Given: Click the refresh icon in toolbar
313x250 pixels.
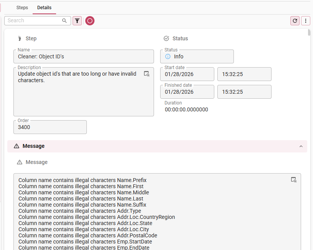Looking at the screenshot, I should [x=295, y=21].
